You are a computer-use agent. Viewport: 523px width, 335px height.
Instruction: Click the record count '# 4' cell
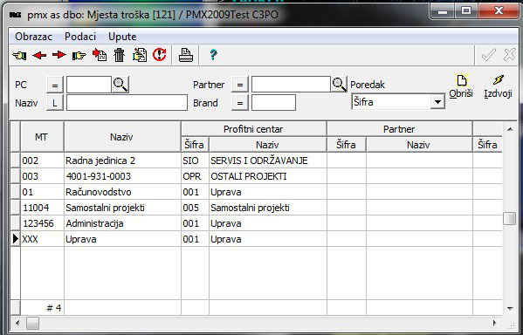click(x=42, y=308)
